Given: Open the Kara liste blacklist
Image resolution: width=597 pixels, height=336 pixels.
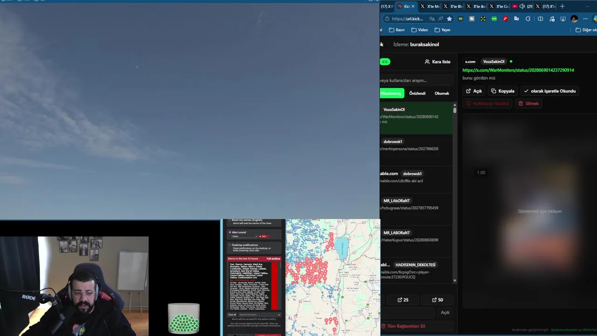Looking at the screenshot, I should 437,62.
